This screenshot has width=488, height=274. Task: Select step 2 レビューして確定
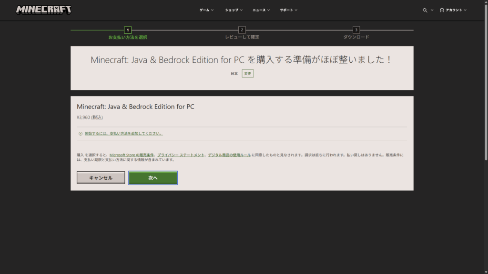tap(242, 33)
